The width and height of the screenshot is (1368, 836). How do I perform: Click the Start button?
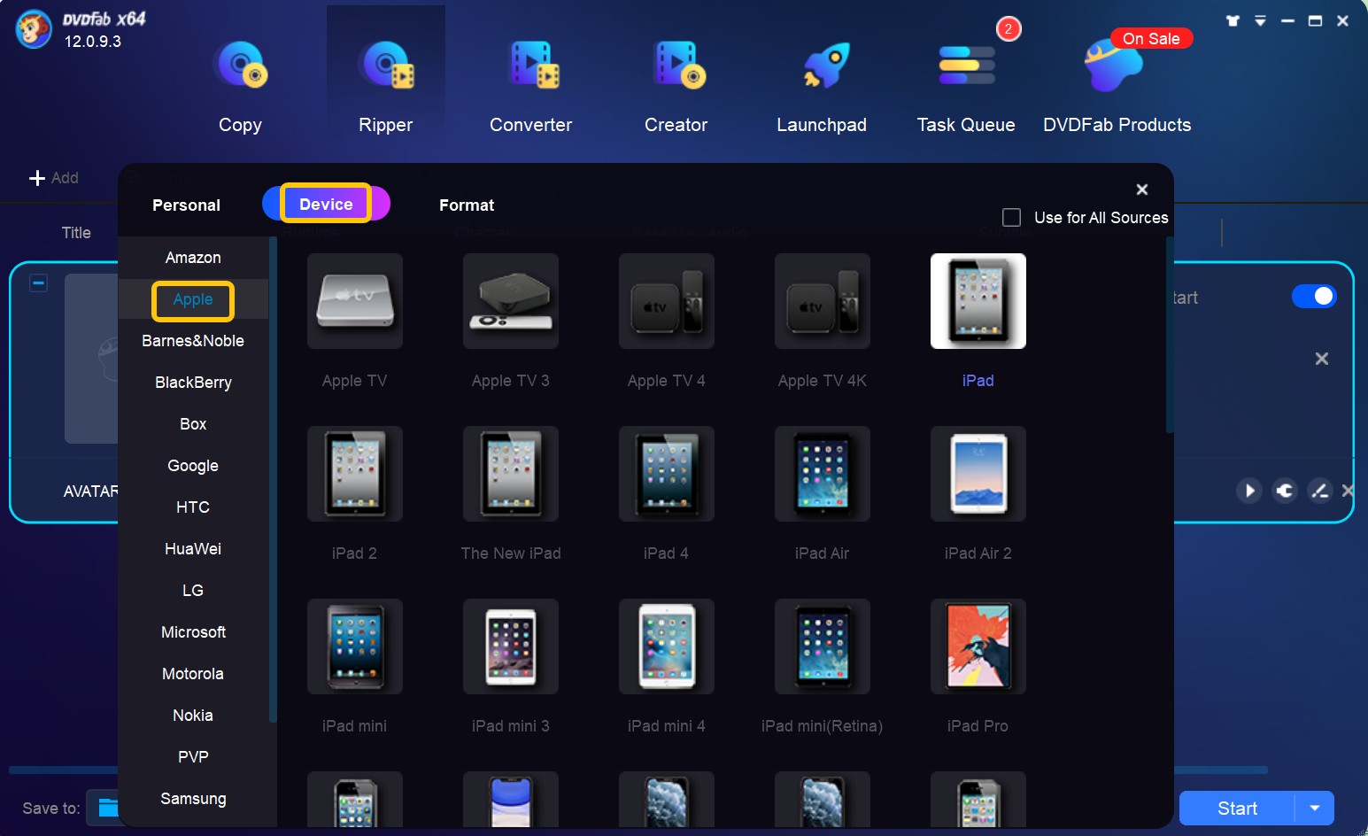pos(1237,808)
